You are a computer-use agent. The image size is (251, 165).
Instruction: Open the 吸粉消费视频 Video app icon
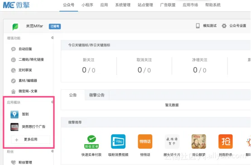(118, 141)
